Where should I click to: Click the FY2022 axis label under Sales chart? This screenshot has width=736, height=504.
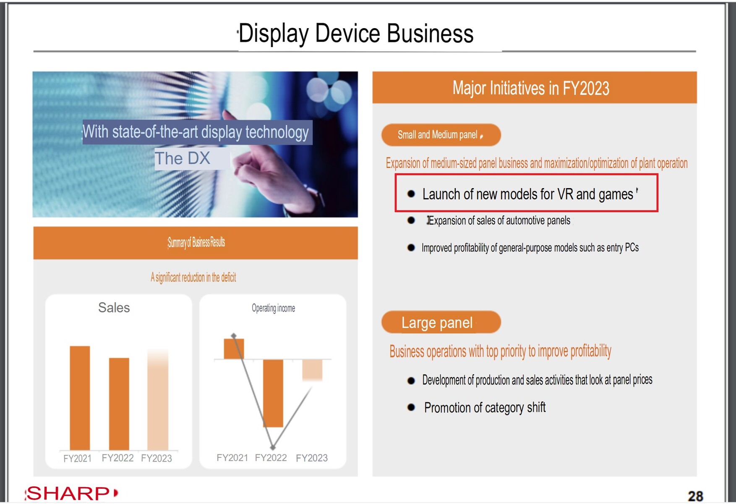(117, 458)
